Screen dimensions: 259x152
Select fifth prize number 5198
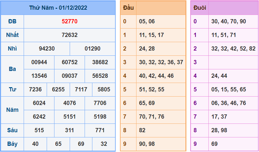(x=100, y=117)
